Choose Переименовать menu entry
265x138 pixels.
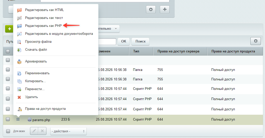click(x=37, y=73)
